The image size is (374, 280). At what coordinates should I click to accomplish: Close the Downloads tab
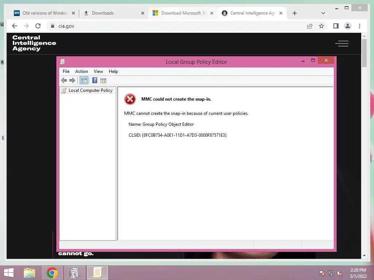point(143,13)
